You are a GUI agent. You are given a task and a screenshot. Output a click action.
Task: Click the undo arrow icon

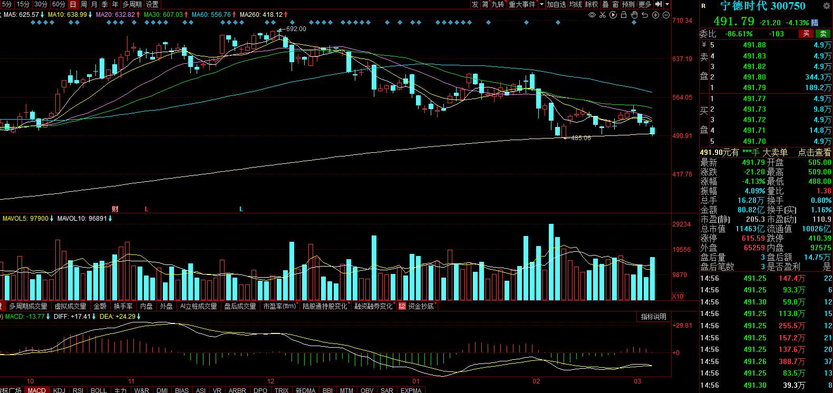coord(645,15)
